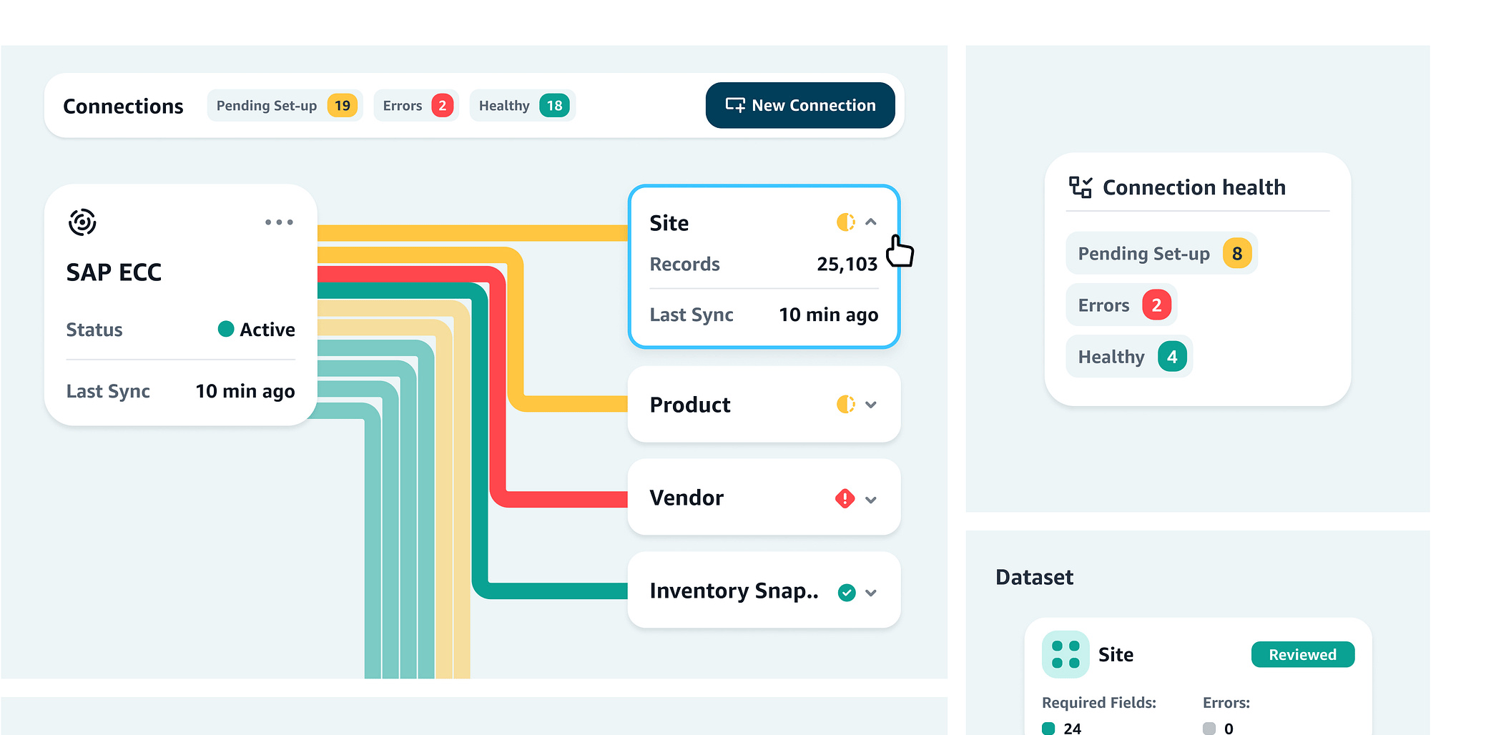Collapse the Site connection card
This screenshot has width=1496, height=735.
click(x=871, y=222)
